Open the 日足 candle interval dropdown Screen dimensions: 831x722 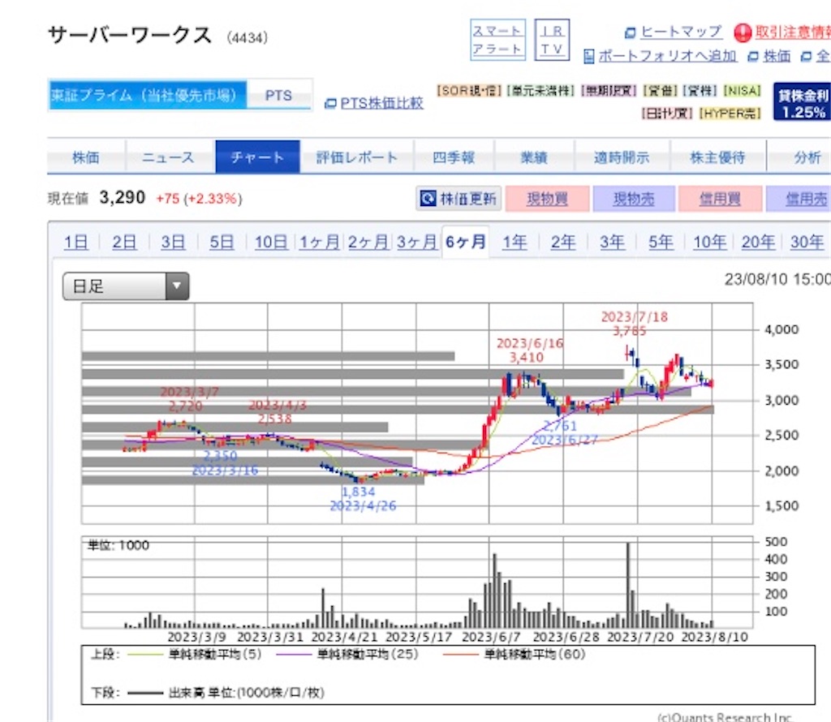(x=126, y=286)
